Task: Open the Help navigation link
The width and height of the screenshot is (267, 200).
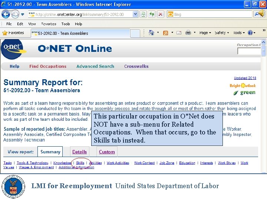Action: point(14,66)
